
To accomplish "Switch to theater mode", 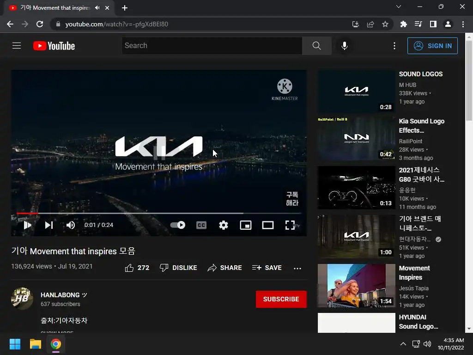I will pyautogui.click(x=268, y=225).
